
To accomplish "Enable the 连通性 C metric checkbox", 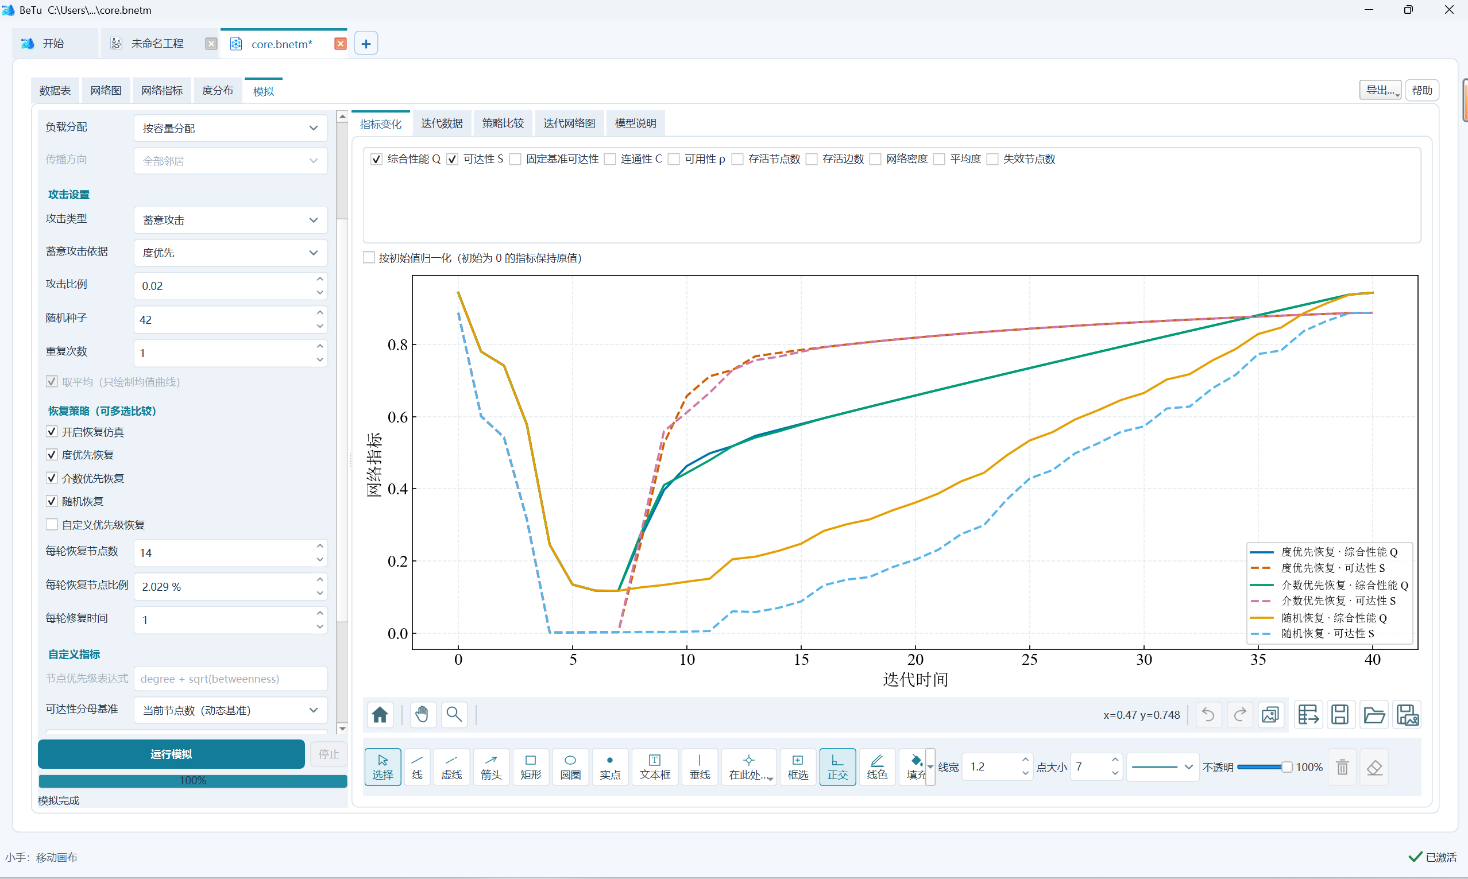I will click(x=609, y=160).
